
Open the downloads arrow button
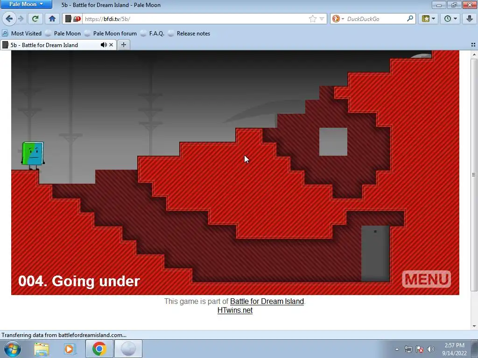click(470, 19)
